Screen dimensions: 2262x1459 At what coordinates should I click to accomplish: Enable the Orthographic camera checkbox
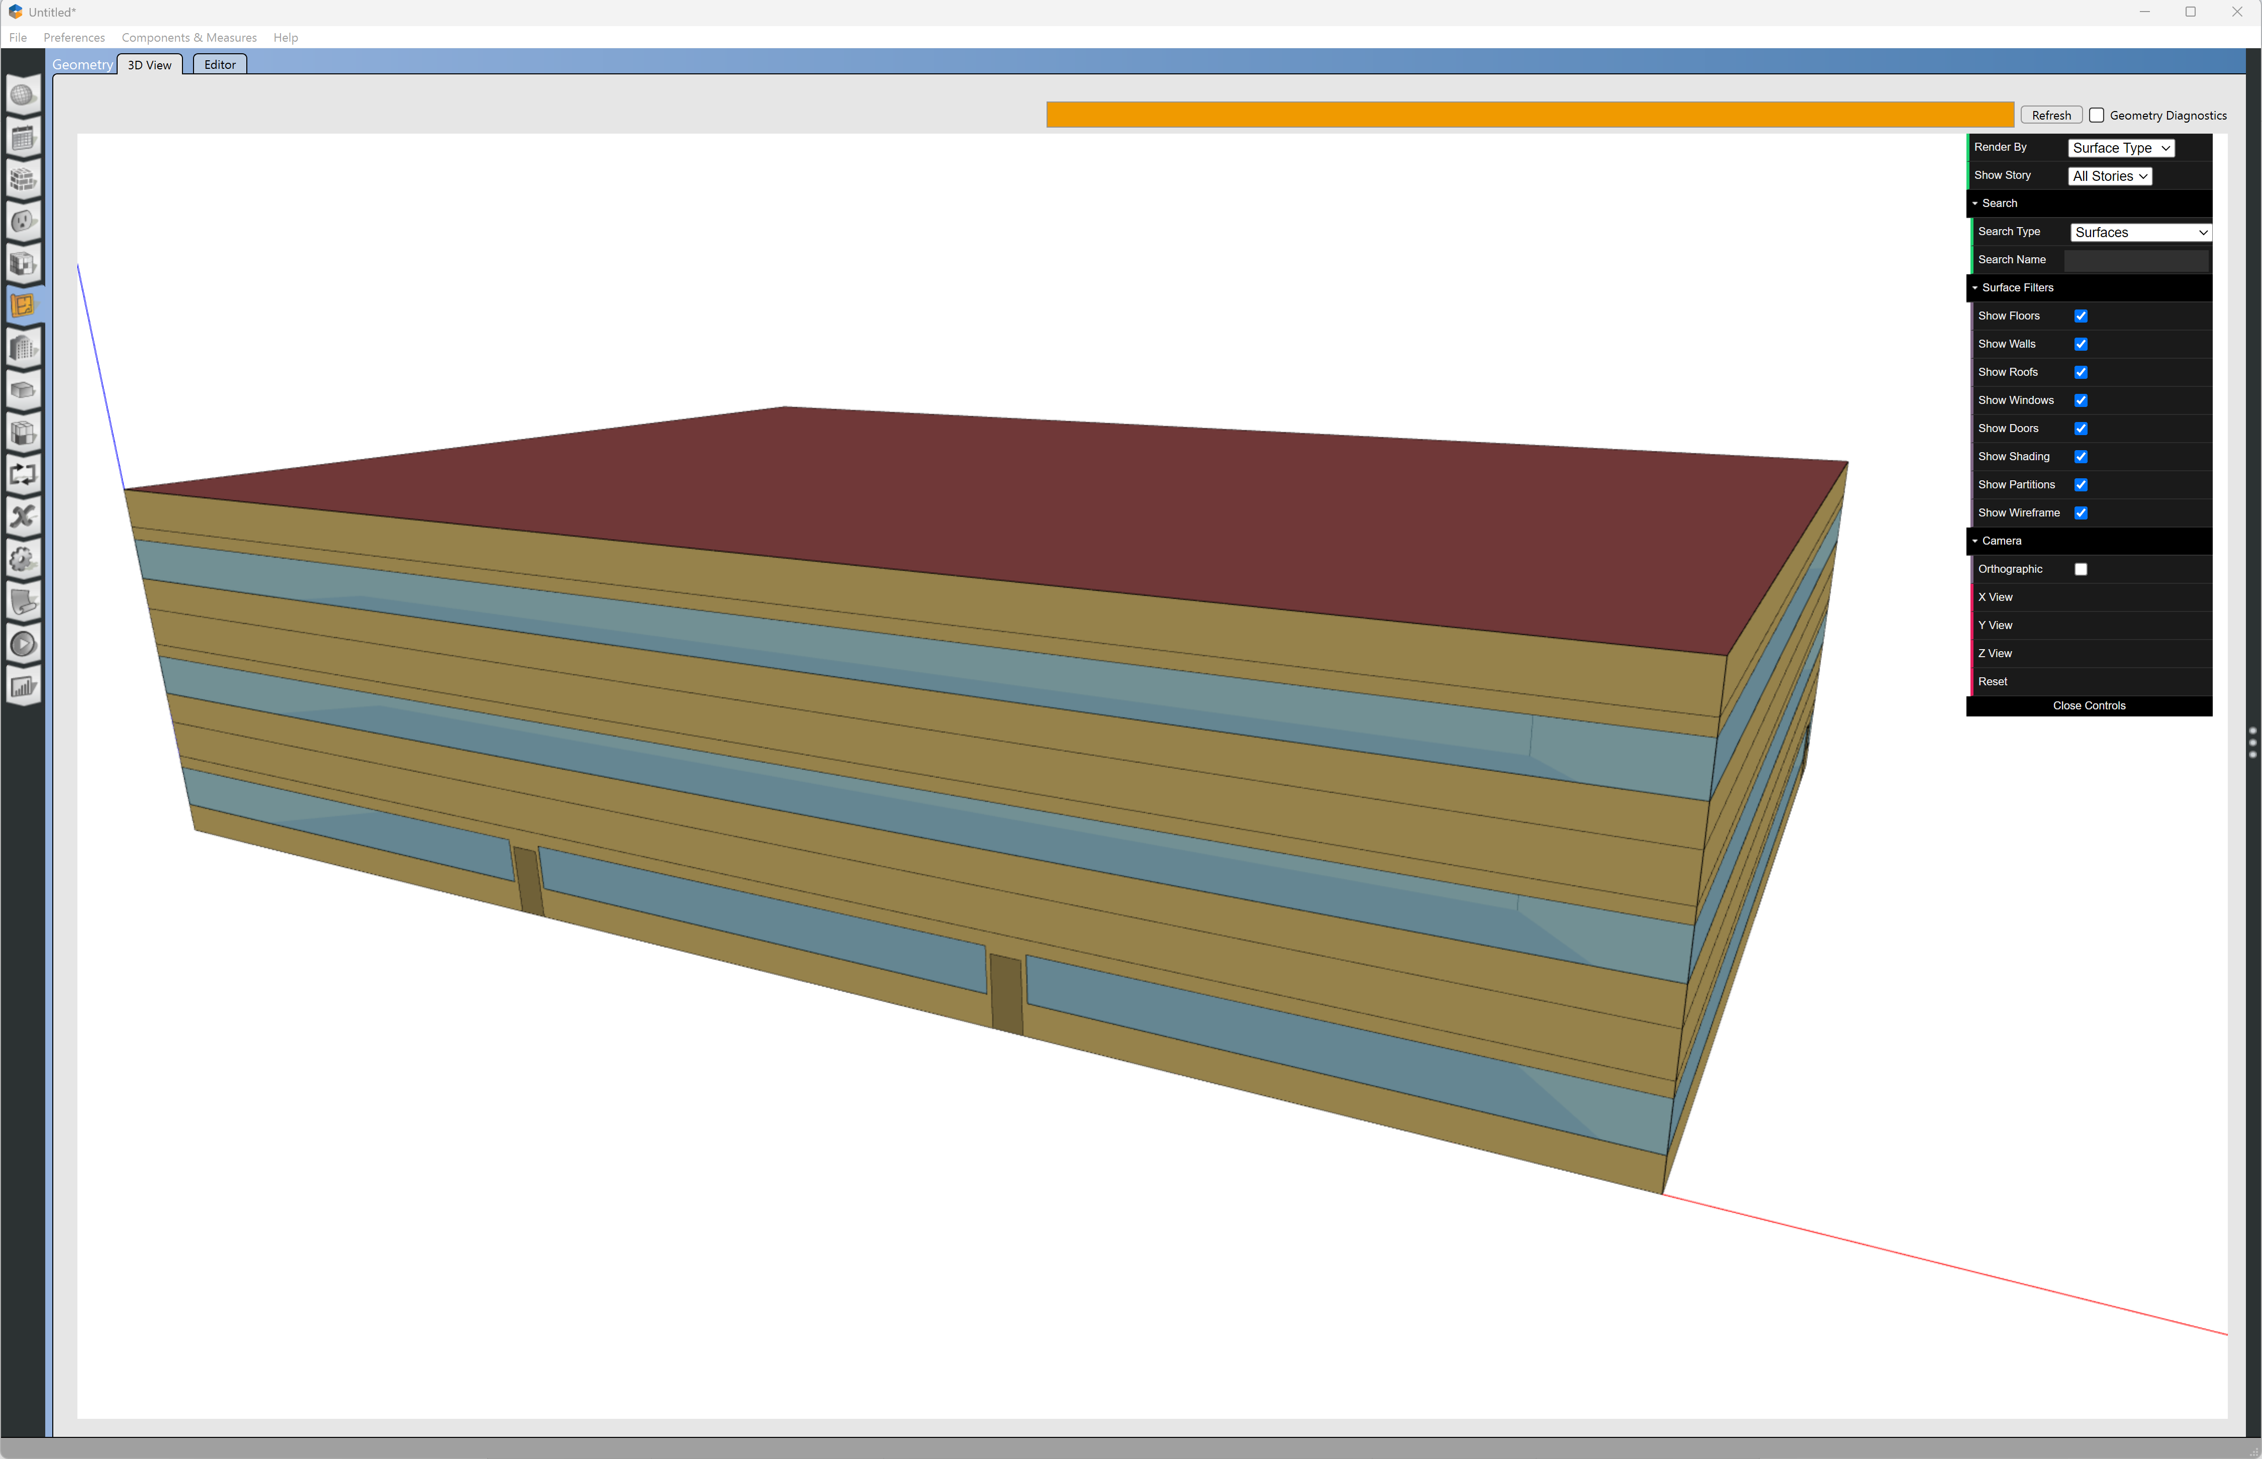coord(2081,569)
